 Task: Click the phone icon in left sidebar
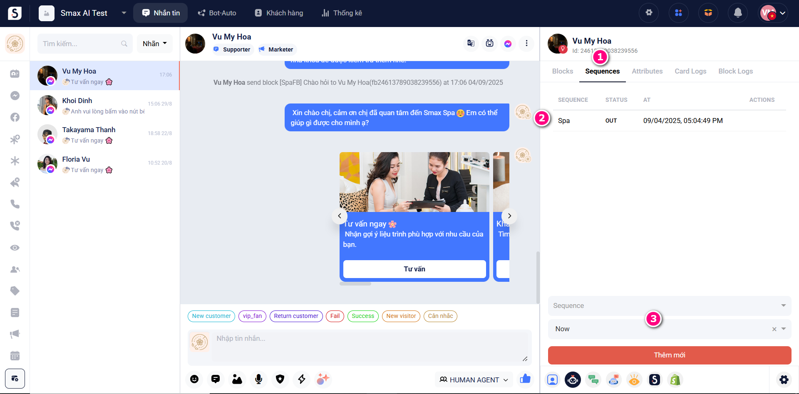click(x=15, y=204)
